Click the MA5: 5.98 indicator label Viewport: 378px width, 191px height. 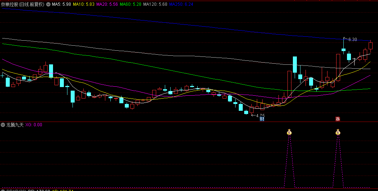tap(61, 4)
